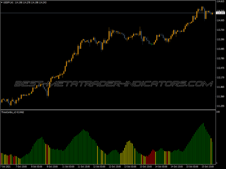
Task: Click the tallest green histogram bar at right
Action: (x=203, y=143)
